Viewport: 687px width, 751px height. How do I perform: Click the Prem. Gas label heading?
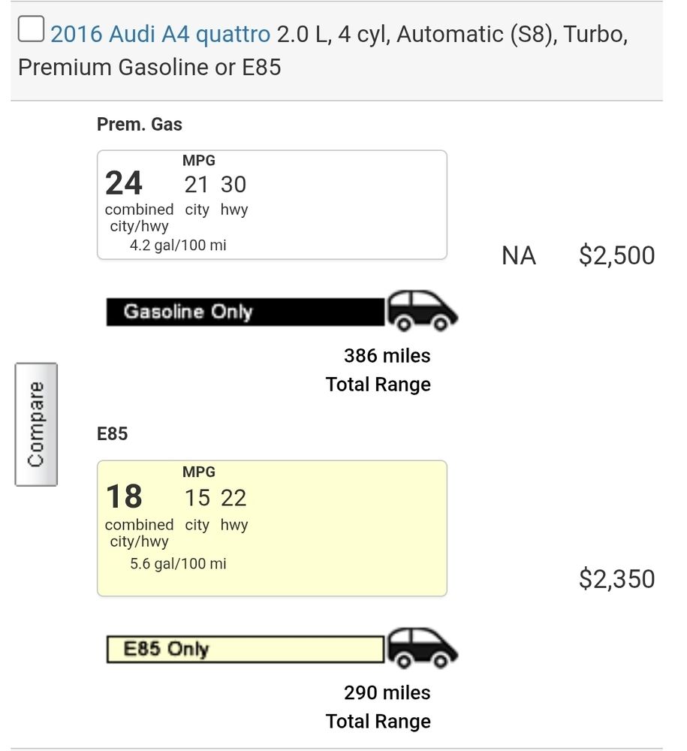pos(138,124)
